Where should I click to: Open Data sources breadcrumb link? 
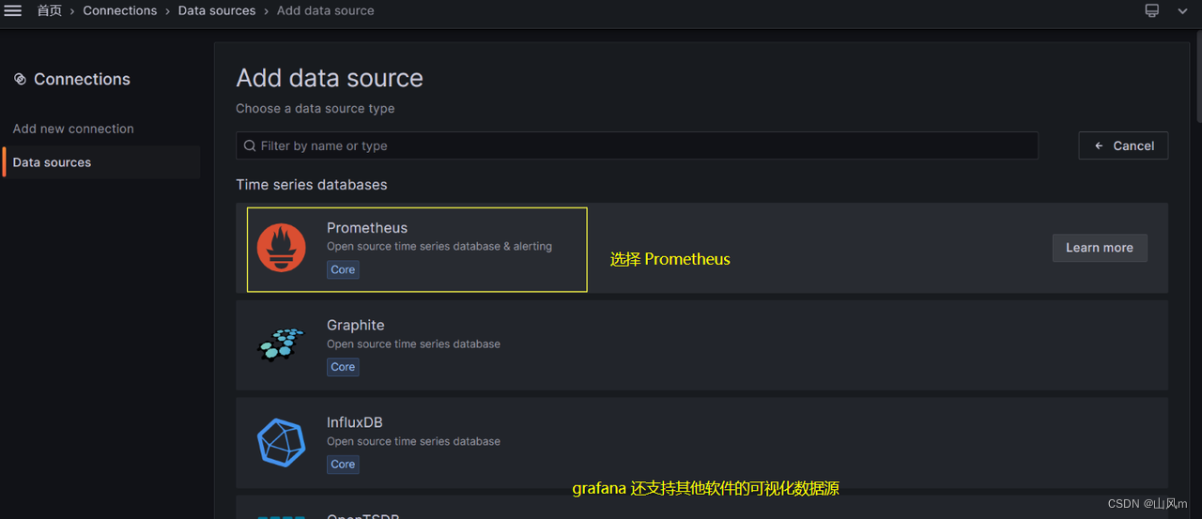point(217,10)
